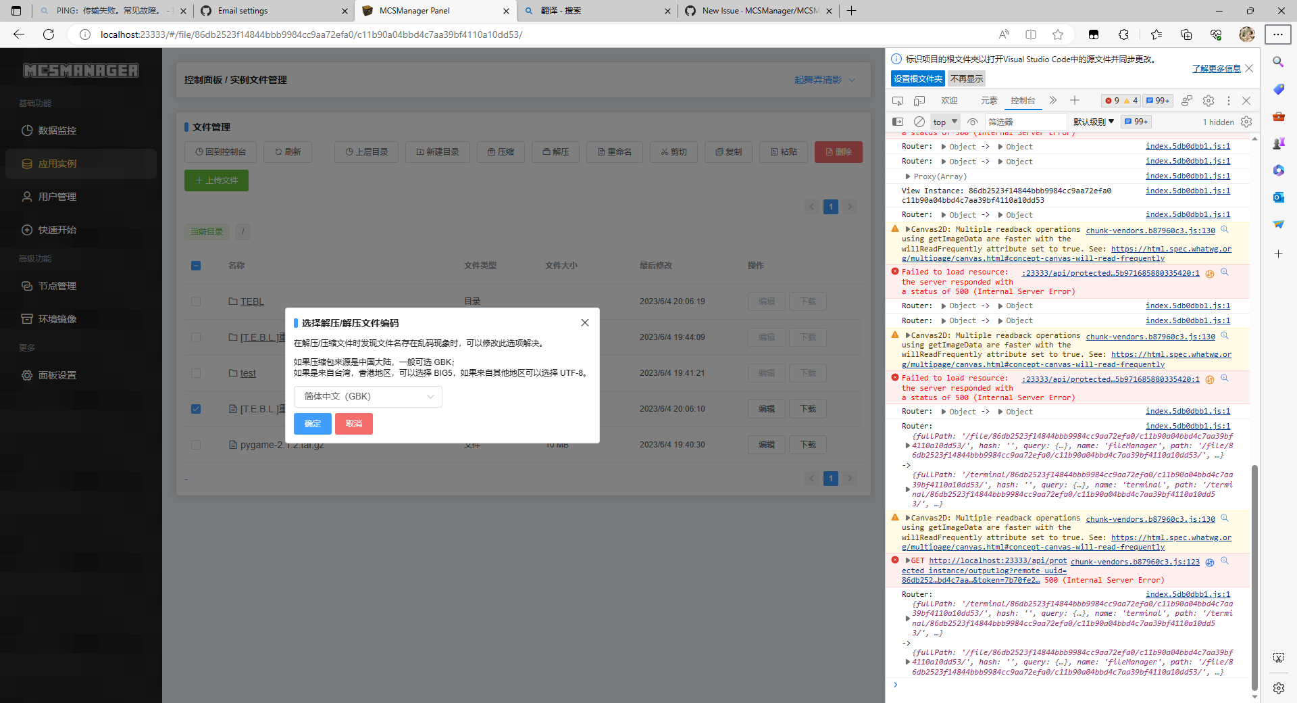Clear the console with the clear icon
This screenshot has height=703, width=1297.
(919, 122)
